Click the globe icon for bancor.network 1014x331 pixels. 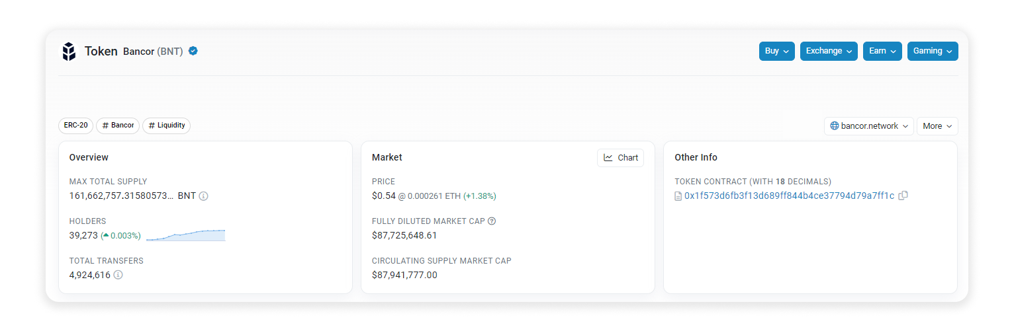835,126
